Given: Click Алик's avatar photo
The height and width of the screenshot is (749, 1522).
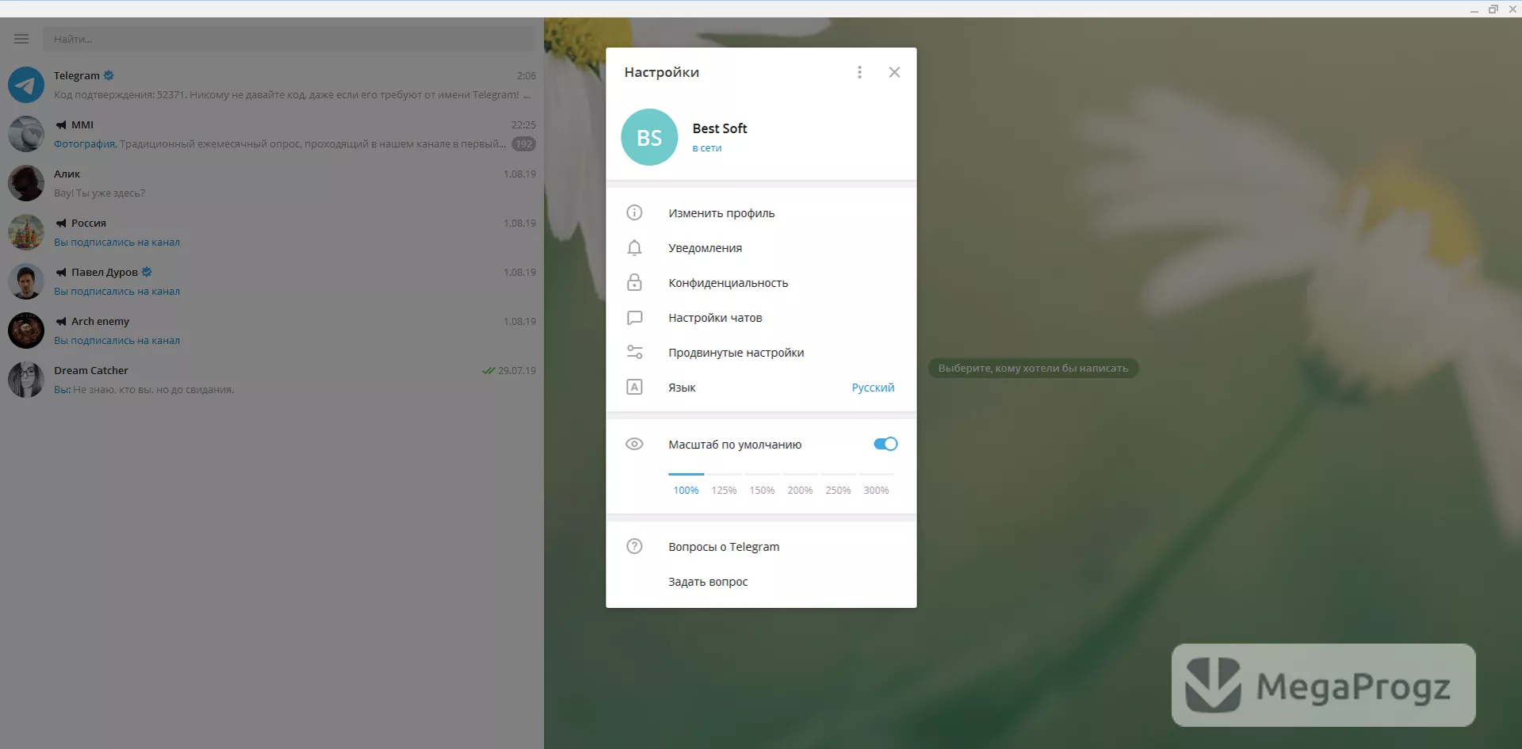Looking at the screenshot, I should click(x=26, y=183).
